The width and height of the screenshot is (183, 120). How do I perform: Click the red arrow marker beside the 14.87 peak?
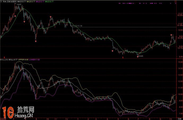[15, 16]
